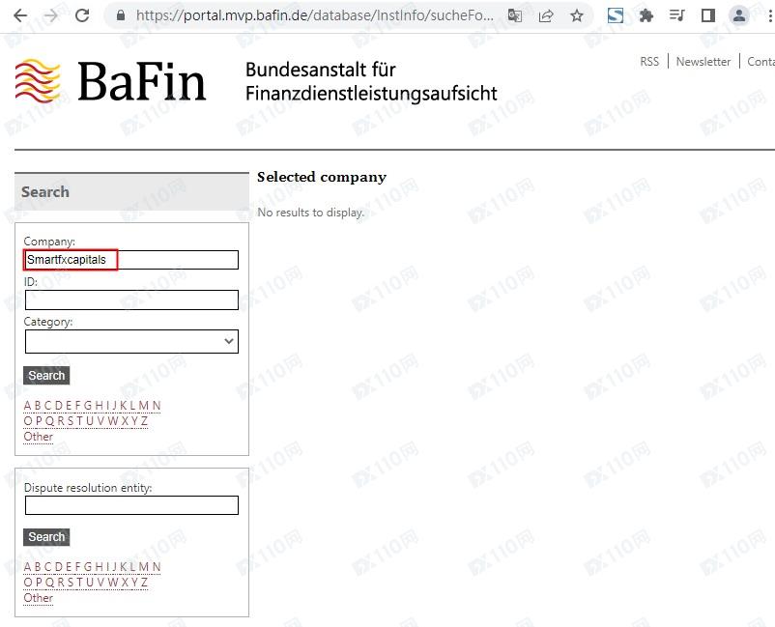Open the Extensions puzzle icon
The width and height of the screenshot is (775, 627).
click(x=646, y=15)
